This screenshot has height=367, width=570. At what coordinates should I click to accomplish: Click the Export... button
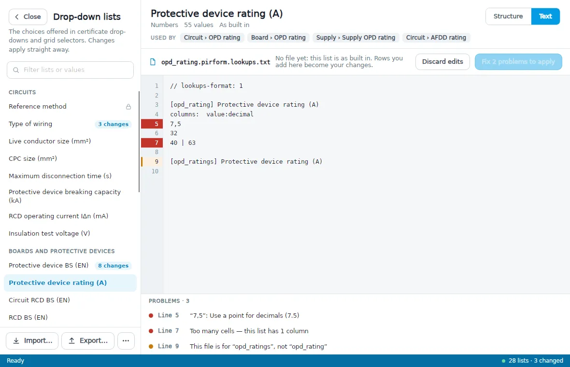87,340
